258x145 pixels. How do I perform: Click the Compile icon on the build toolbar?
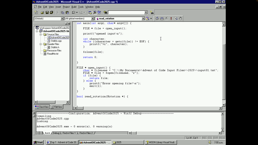tap(157, 19)
